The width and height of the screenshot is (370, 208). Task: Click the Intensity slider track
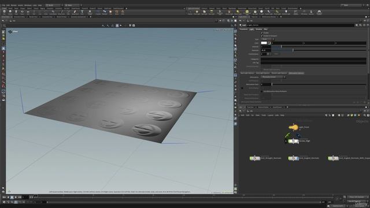pos(319,47)
